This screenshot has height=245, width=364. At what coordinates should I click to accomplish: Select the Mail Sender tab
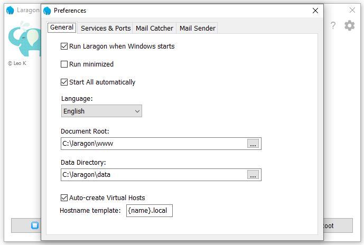point(198,29)
